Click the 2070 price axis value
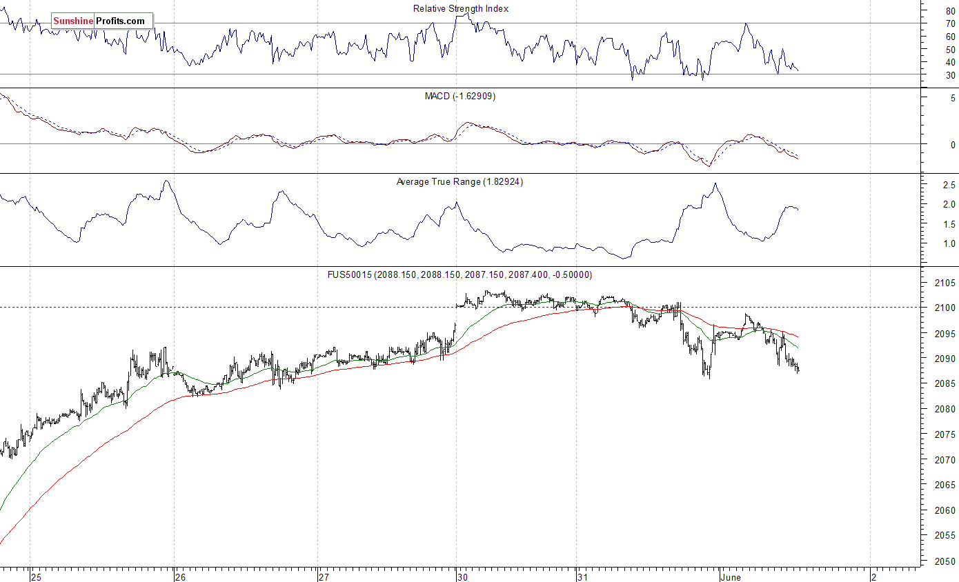Image resolution: width=959 pixels, height=582 pixels. click(x=947, y=460)
